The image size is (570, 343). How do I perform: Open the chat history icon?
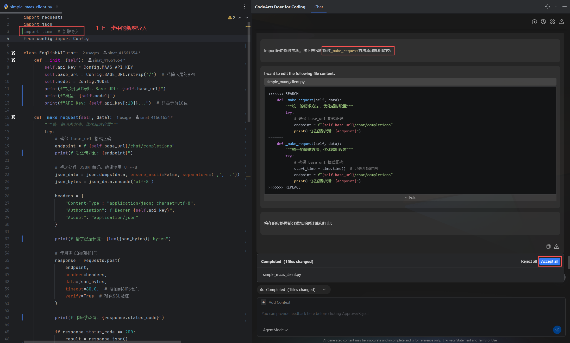[543, 22]
